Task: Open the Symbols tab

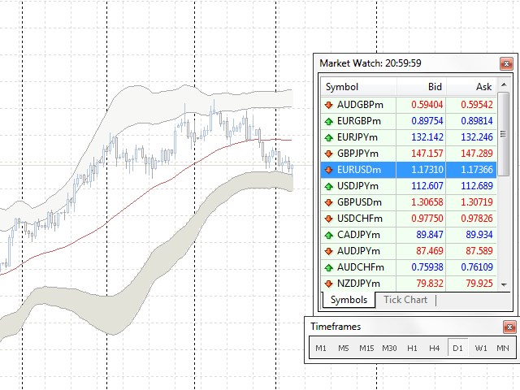Action: (349, 300)
